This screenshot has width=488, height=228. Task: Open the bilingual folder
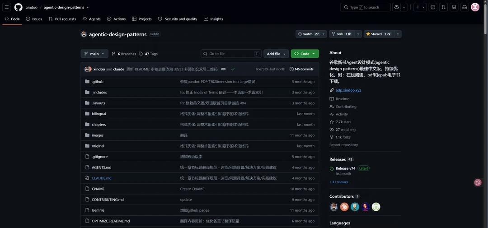99,114
